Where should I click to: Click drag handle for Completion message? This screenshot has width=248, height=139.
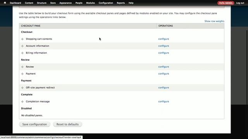[22, 102]
